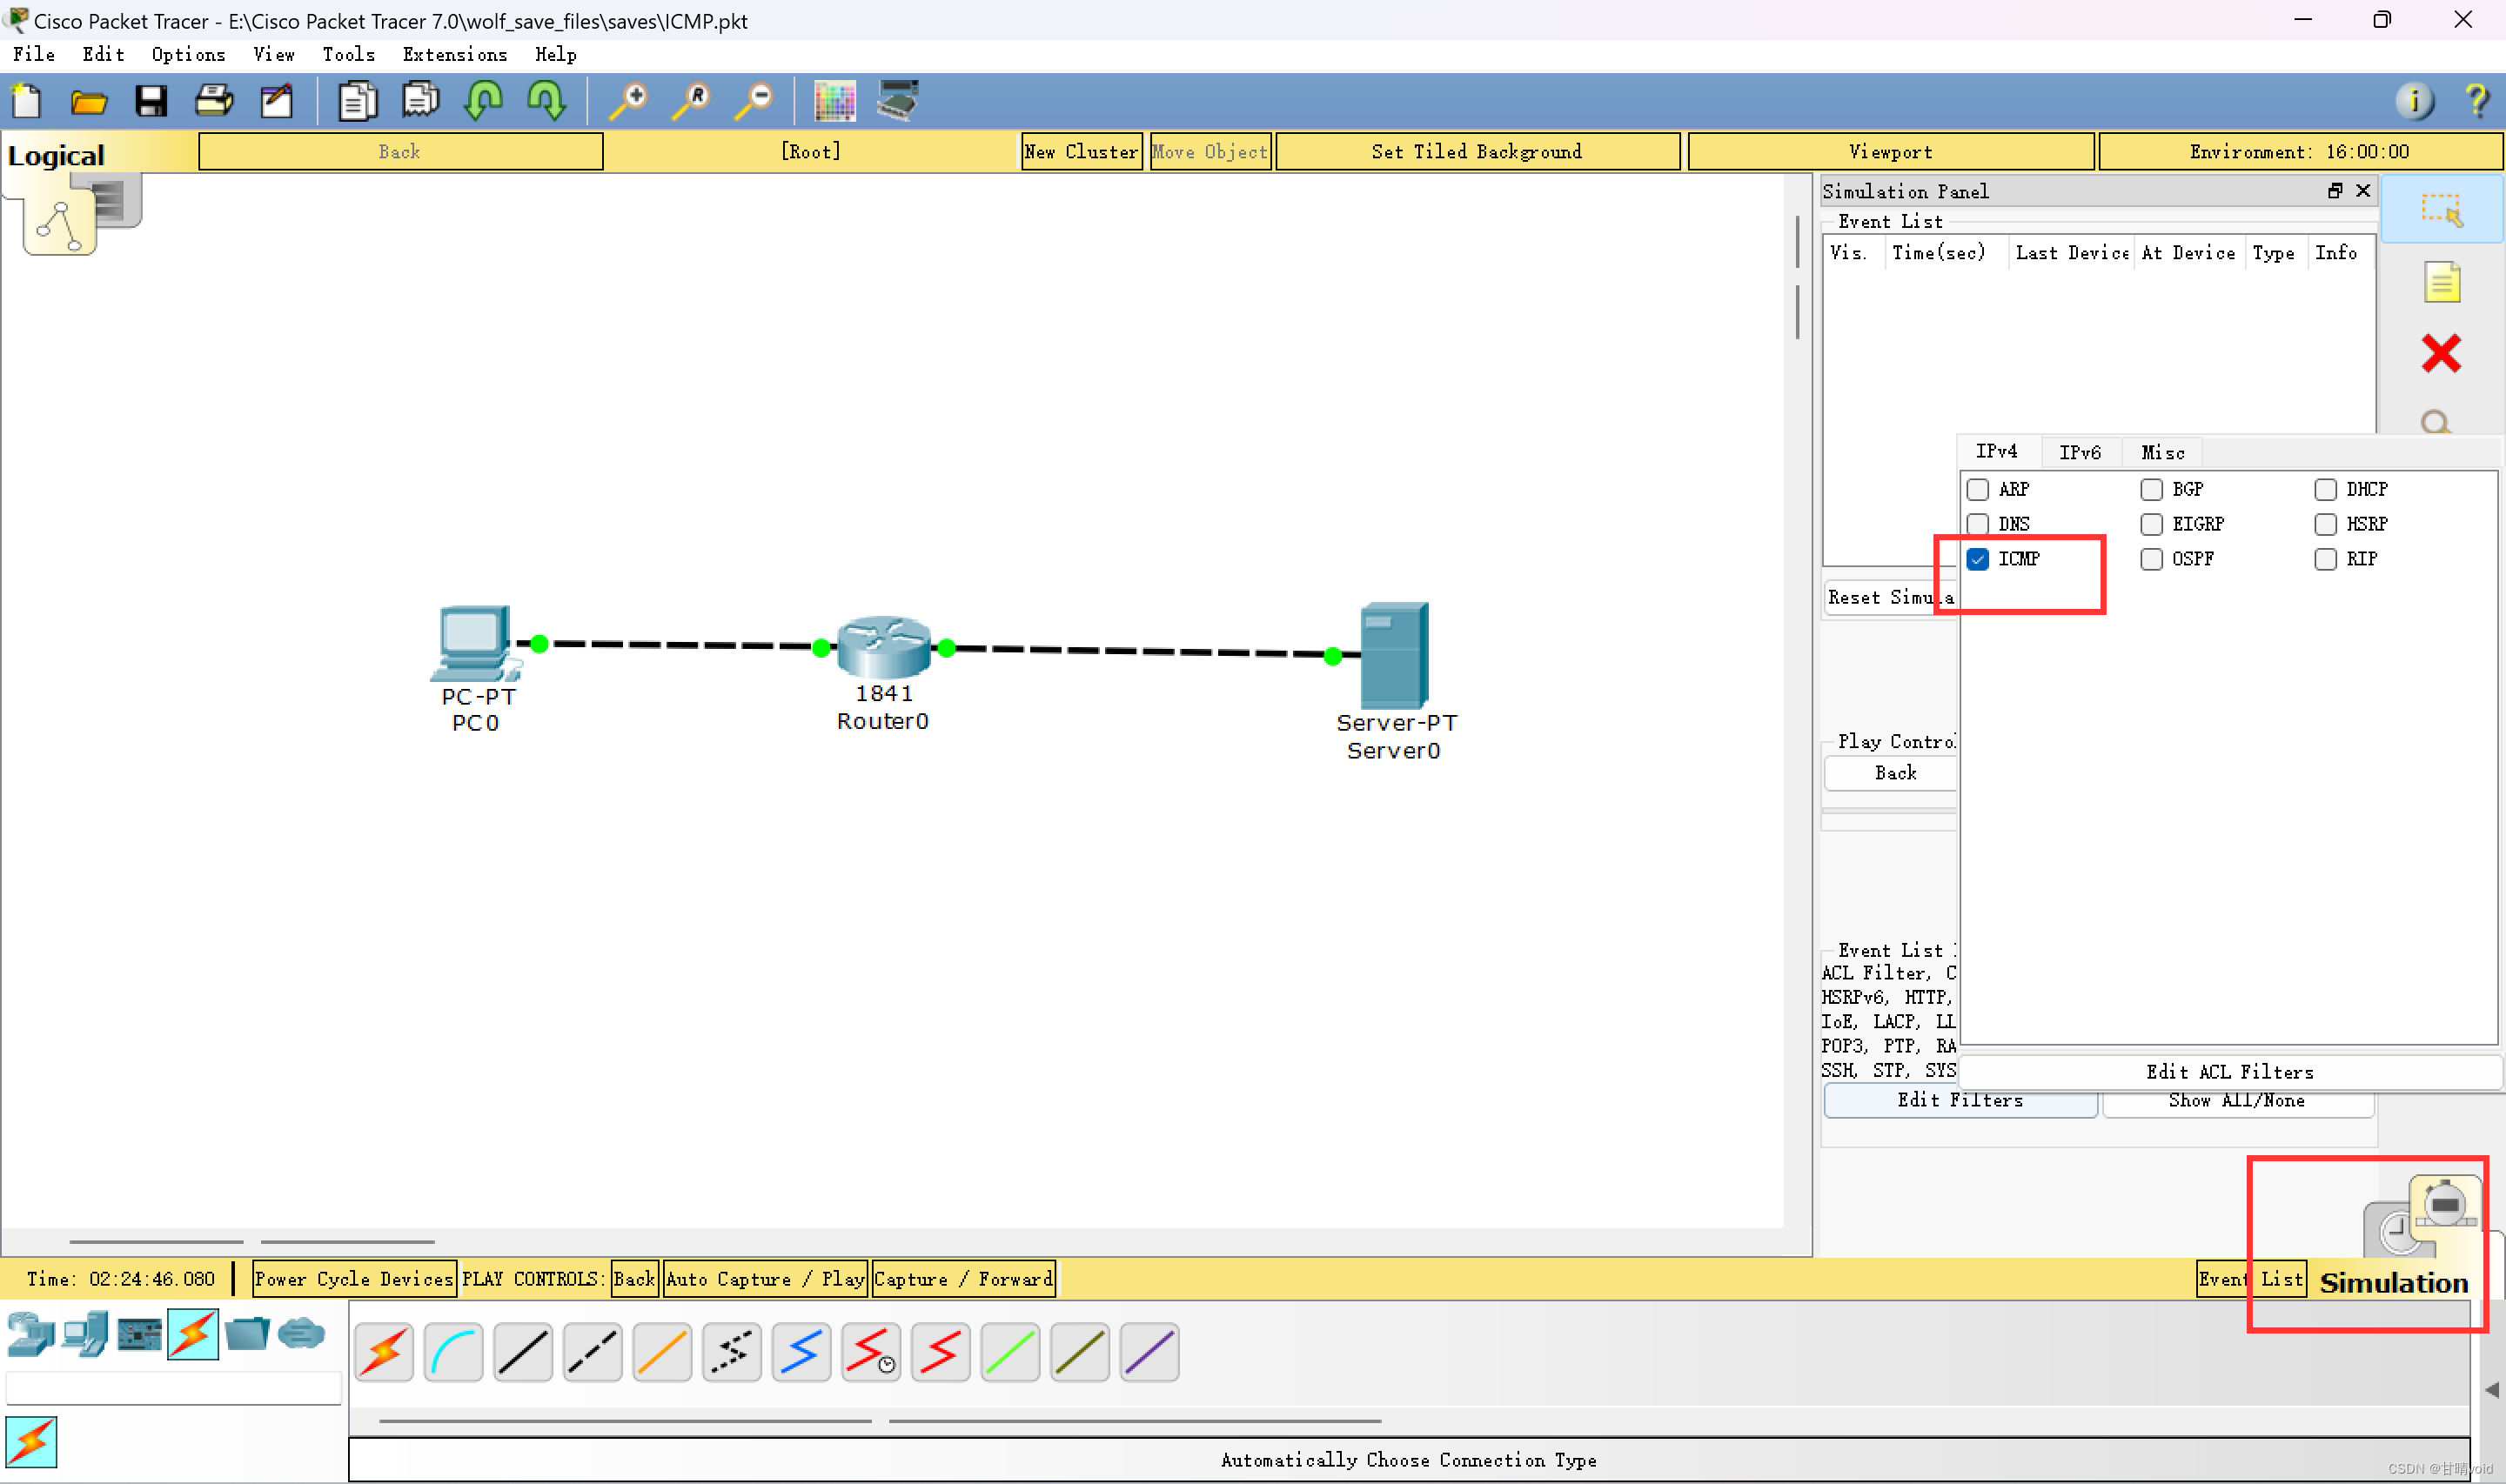Click the Copy icon in toolbar
Screen dimensions: 2506x1484
pos(357,101)
